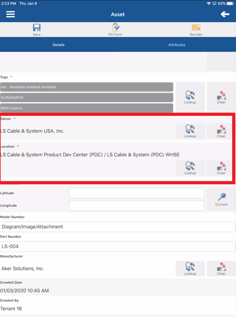Select the XLPE/AIA/PVC tag
The image size is (236, 317).
click(x=87, y=97)
